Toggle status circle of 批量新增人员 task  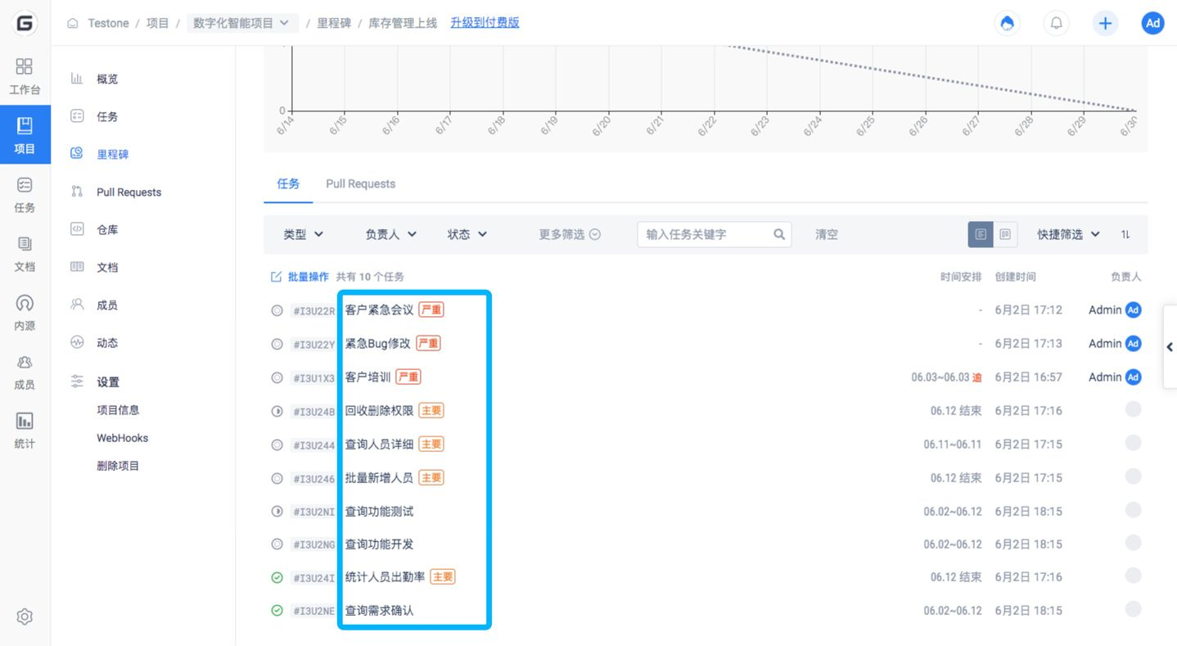277,478
